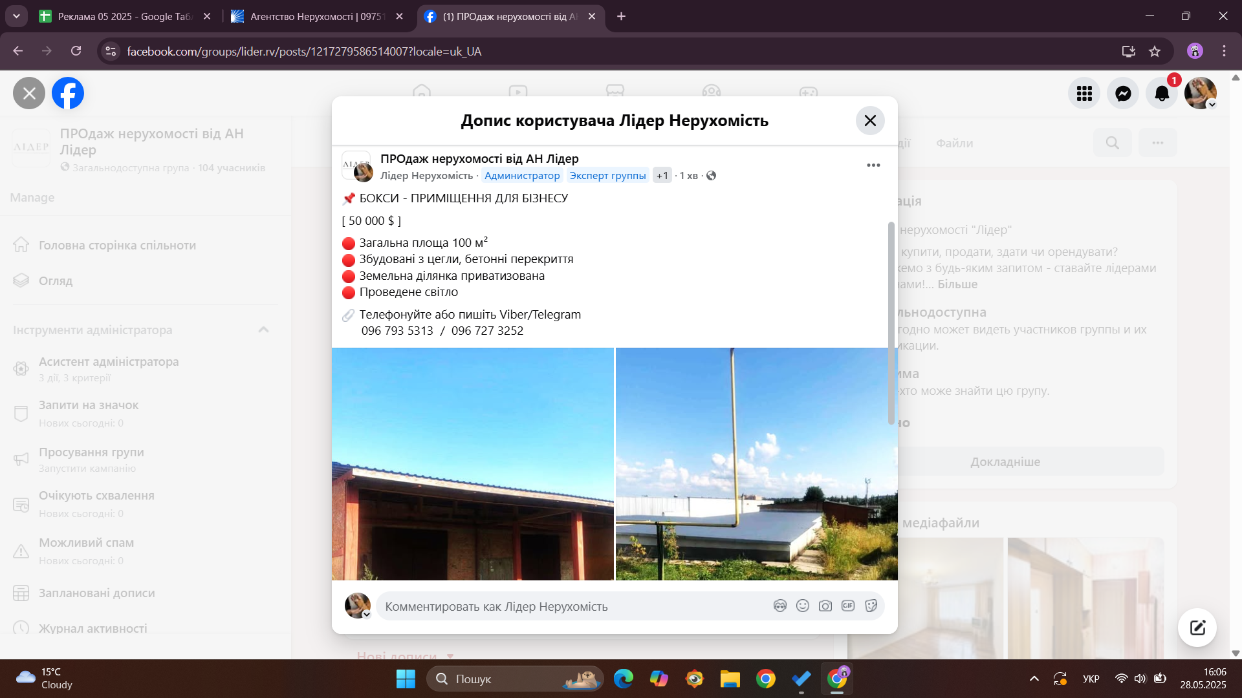Switch to Агентство Нерухомості browser tab

pos(316,17)
